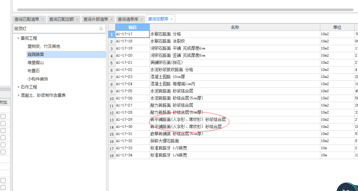
Task: Click row 拼碎大理石路面
Action: pos(235,141)
